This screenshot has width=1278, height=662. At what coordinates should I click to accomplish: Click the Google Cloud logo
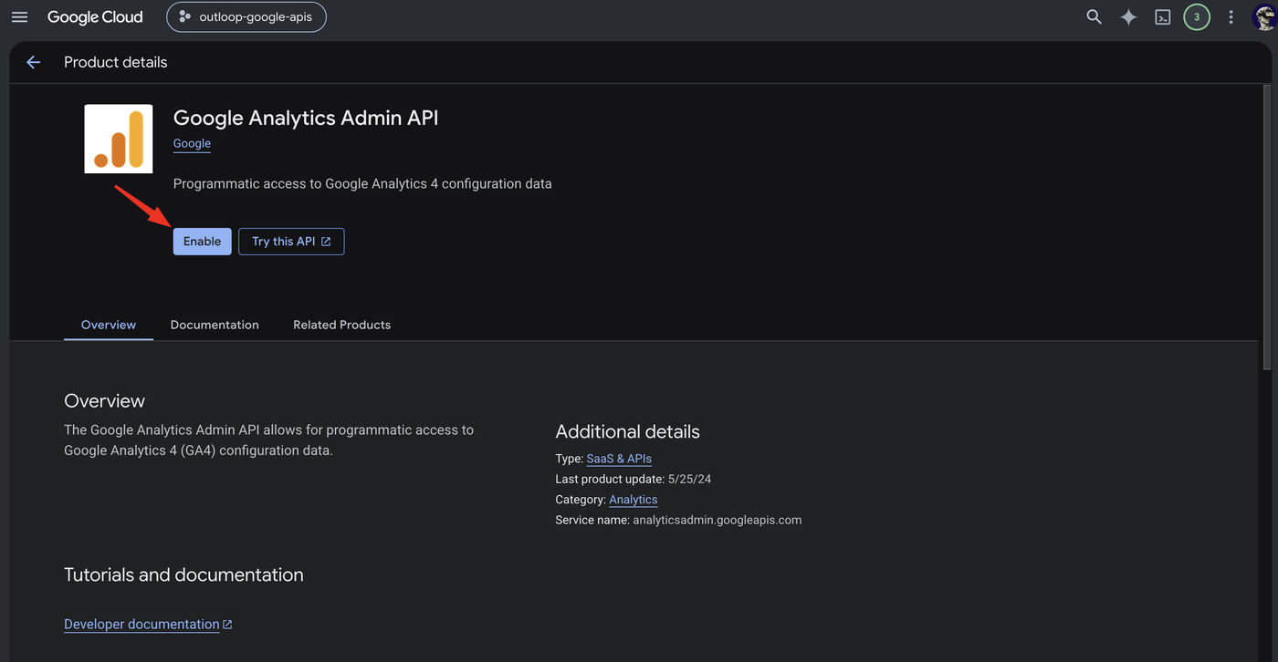(x=95, y=17)
